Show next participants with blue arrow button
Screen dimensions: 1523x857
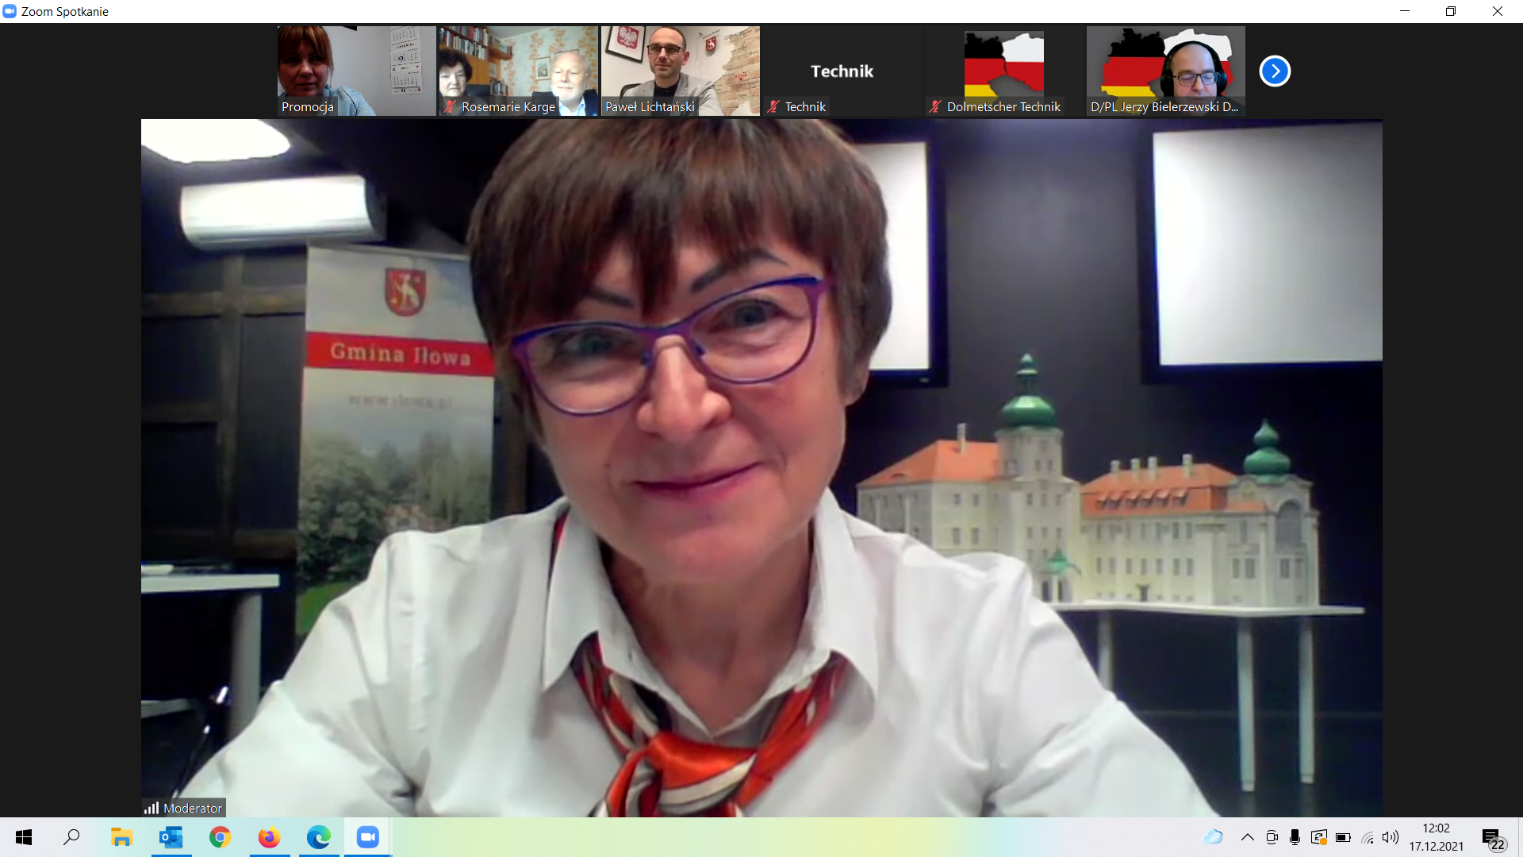[x=1275, y=71]
